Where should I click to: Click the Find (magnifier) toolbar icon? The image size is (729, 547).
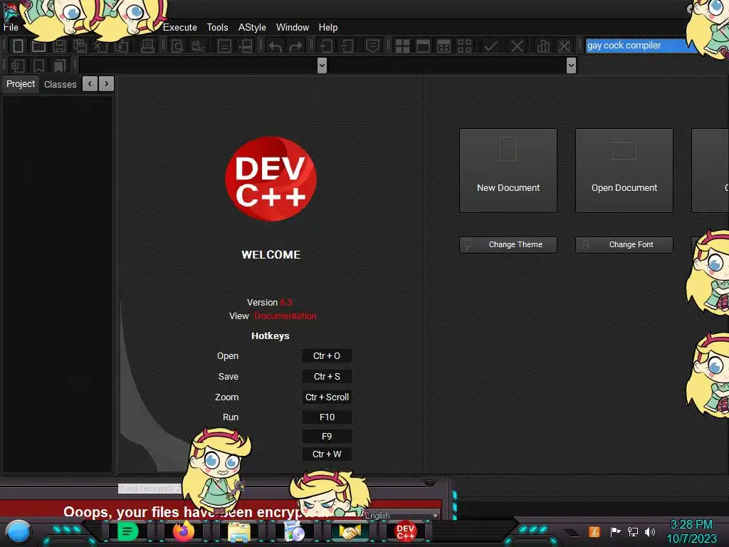pos(177,46)
